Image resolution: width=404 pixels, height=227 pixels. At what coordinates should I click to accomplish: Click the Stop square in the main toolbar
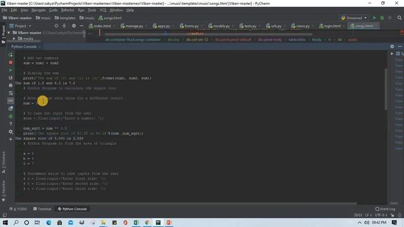click(x=390, y=18)
